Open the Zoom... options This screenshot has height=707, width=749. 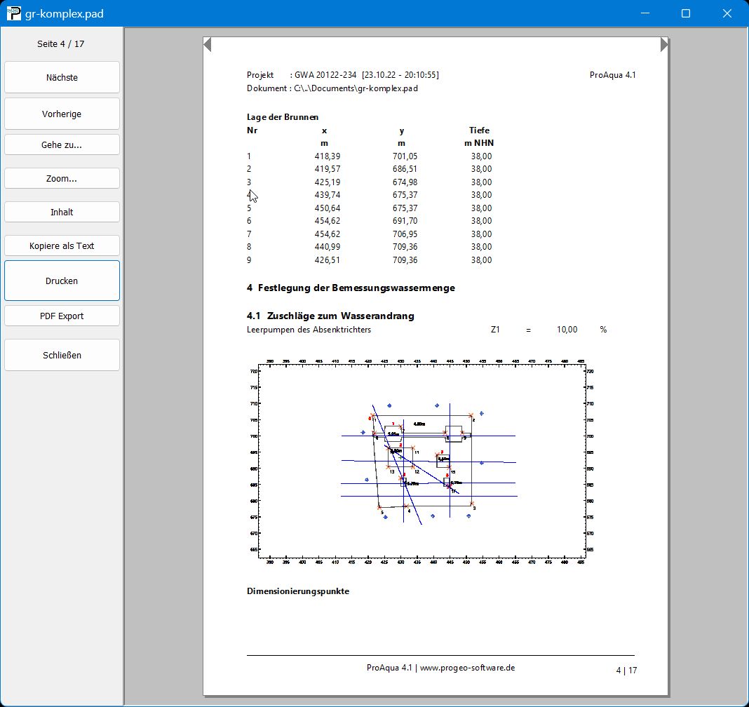coord(62,178)
